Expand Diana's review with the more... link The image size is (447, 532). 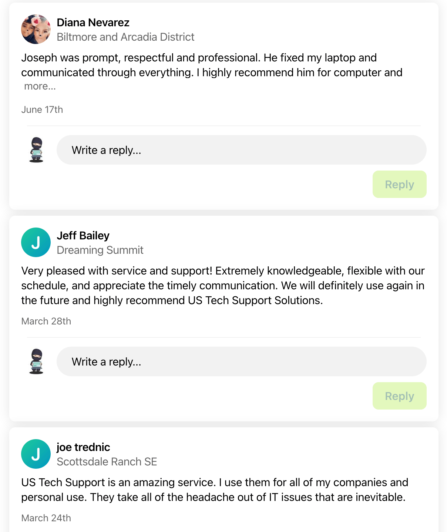(x=40, y=86)
